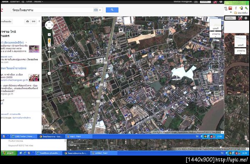Open the first blue result link with parentheses
Image resolution: width=250 pixels, height=164 pixels.
point(12,42)
